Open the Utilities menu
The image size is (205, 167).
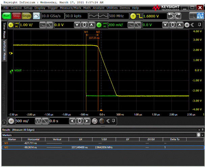pos(112,8)
